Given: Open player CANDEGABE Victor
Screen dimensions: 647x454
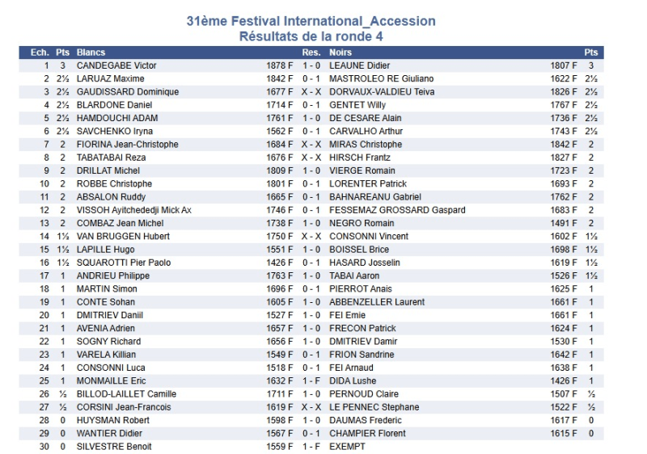Looking at the screenshot, I should tap(116, 65).
